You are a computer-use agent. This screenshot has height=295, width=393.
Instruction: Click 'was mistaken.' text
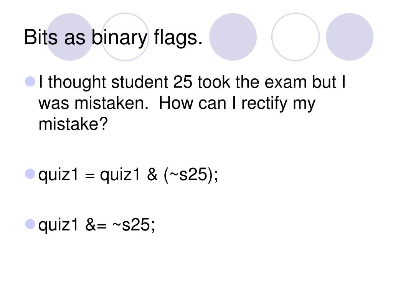pyautogui.click(x=94, y=103)
